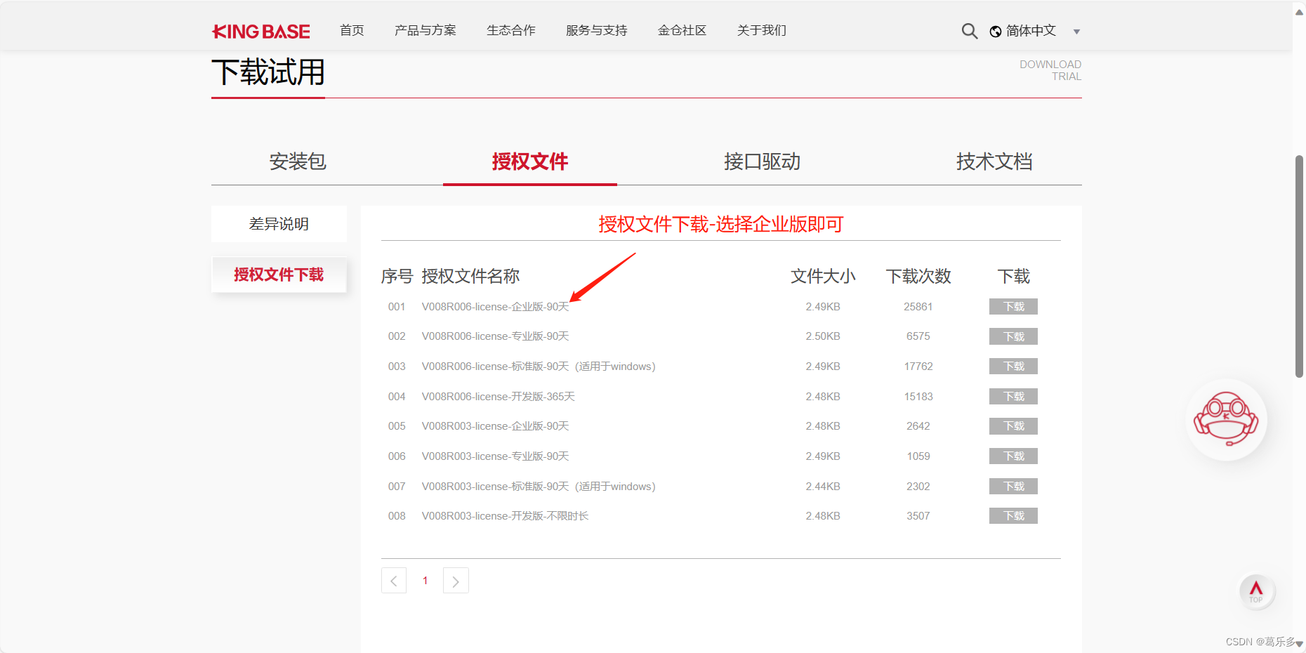Download V008R003 专业版-90天 license (row 006)
This screenshot has height=653, width=1306.
[x=1013, y=456]
